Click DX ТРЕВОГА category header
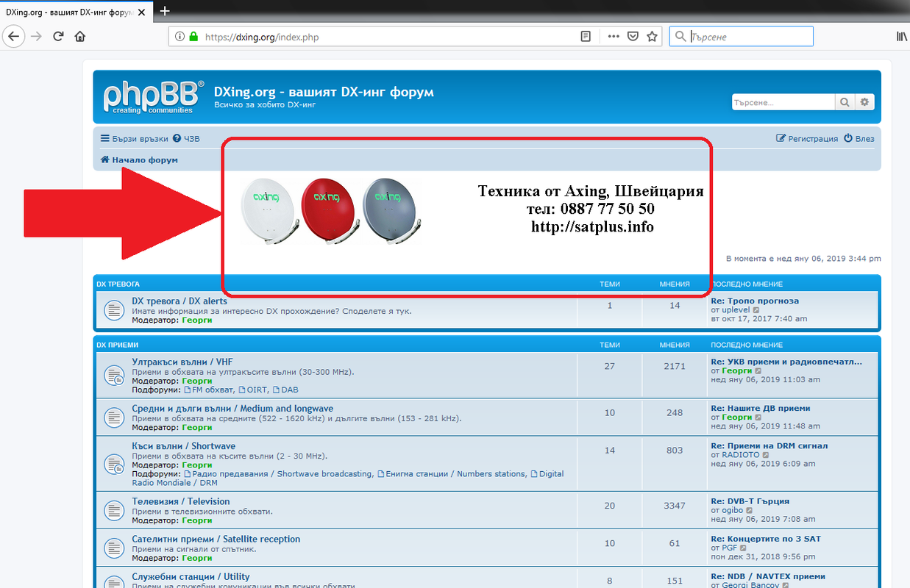Image resolution: width=910 pixels, height=588 pixels. coord(118,284)
